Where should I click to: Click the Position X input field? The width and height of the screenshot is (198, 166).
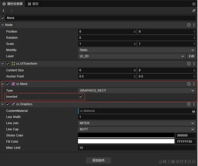[107, 32]
